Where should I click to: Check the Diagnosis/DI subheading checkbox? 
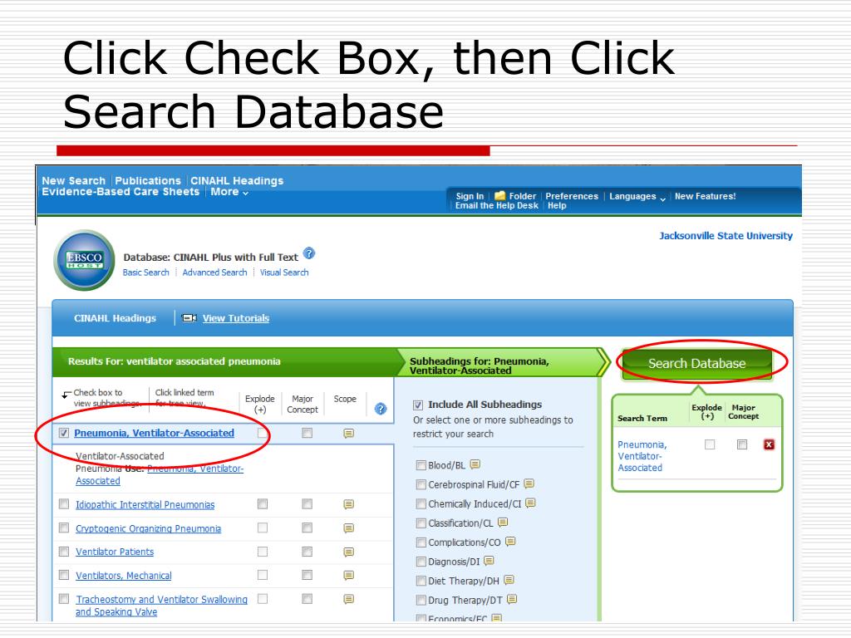click(421, 562)
